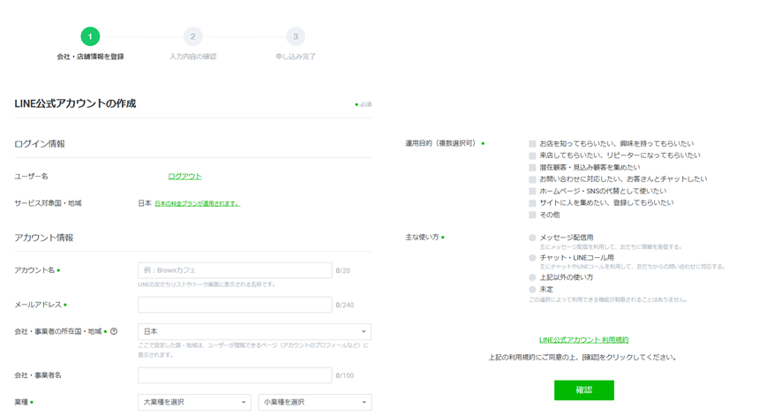Image resolution: width=782 pixels, height=416 pixels.
Task: Select 未定 radio button
Action: [532, 290]
